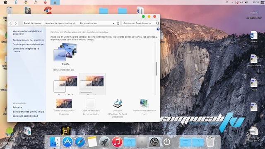Open the 'tarea' Word document on desktop
This screenshot has width=265, height=149.
(254, 36)
